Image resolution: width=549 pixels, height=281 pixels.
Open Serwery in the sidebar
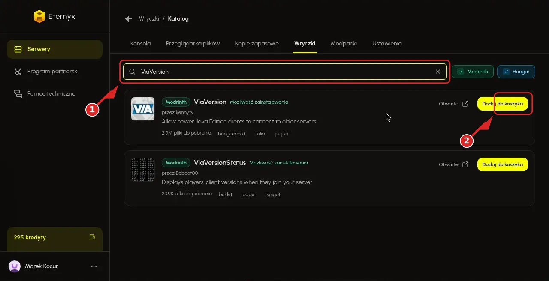point(54,49)
